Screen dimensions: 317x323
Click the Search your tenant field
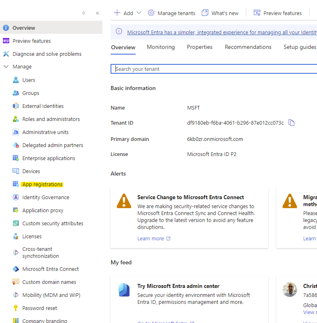(x=214, y=69)
